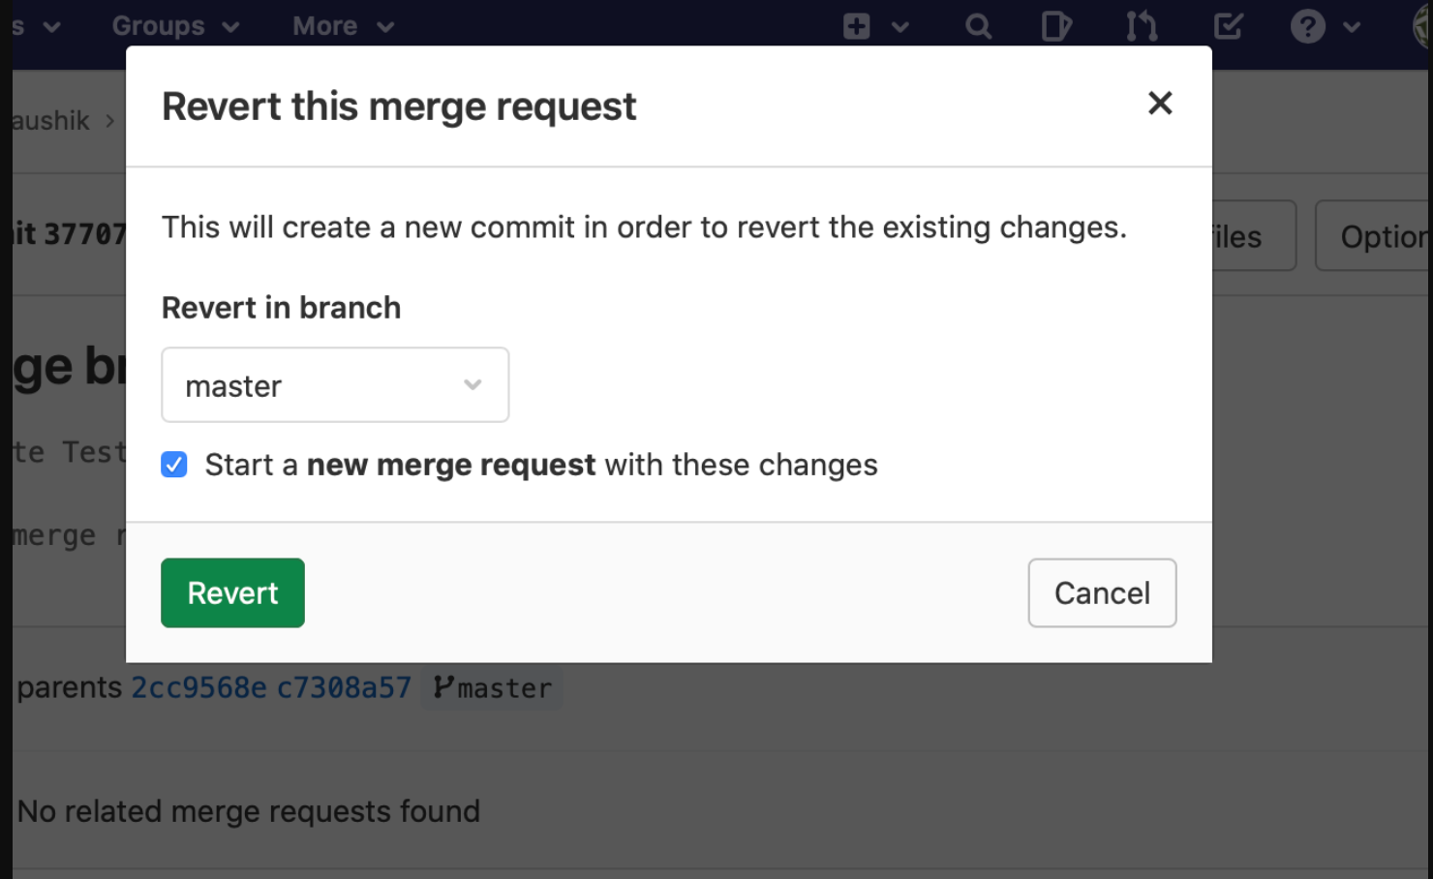Uncheck Start a new merge request checkbox

tap(174, 465)
